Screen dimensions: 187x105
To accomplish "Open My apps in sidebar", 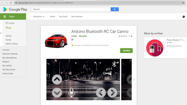I will 10,23.
